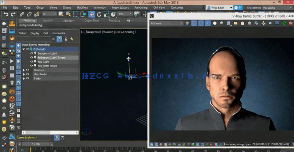Toggle the red channel in V-Ray frame buffer

pyautogui.click(x=194, y=23)
